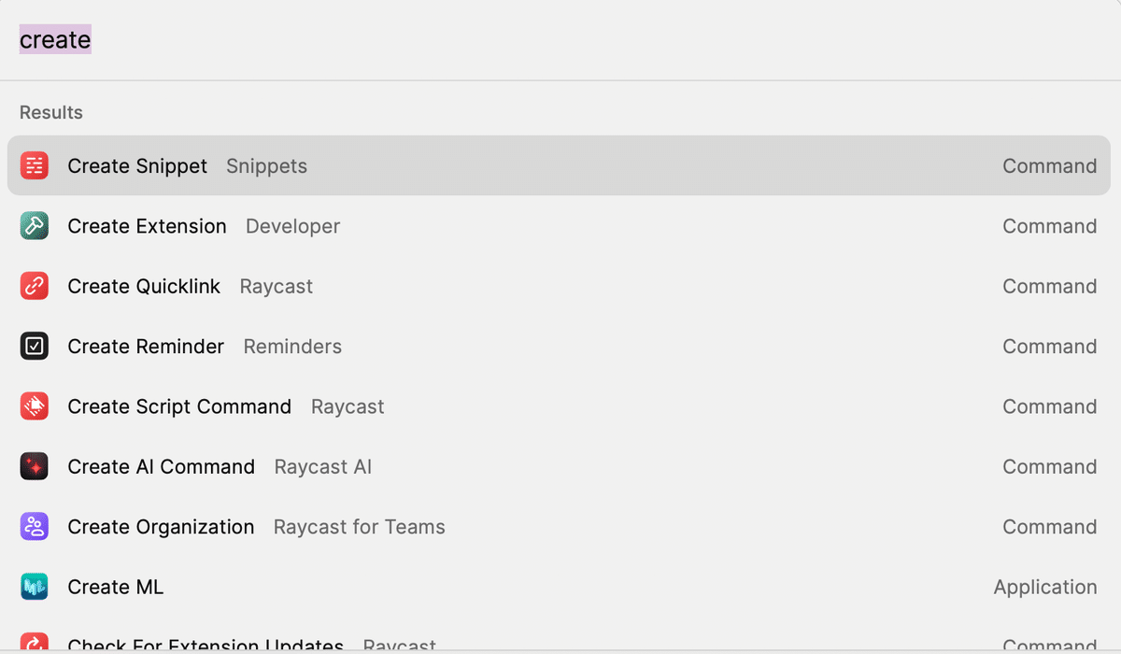The width and height of the screenshot is (1121, 654).
Task: Select the 'Create Reminder' result title
Action: click(x=146, y=347)
